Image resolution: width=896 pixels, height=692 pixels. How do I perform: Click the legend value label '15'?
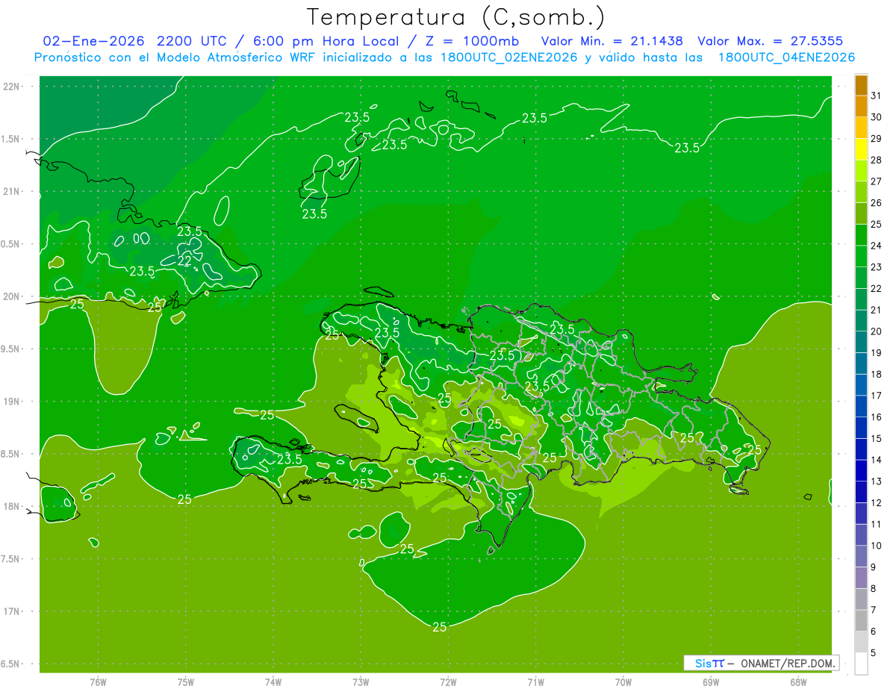point(877,438)
